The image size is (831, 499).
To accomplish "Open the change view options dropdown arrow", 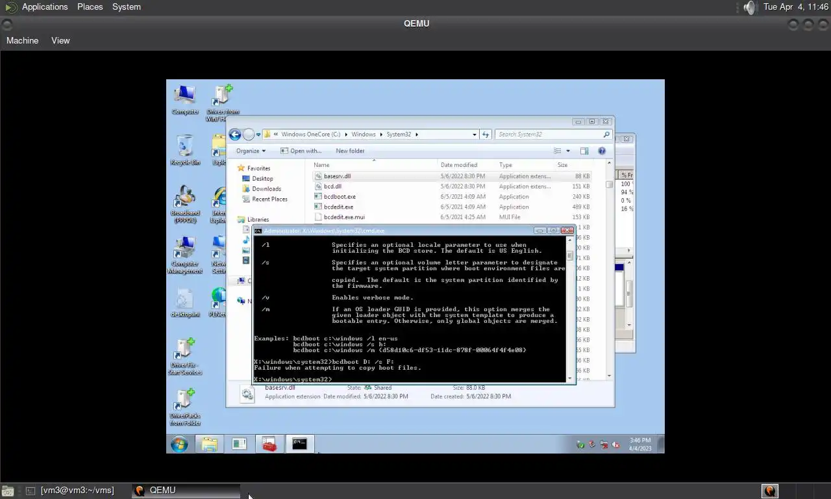I will [568, 151].
